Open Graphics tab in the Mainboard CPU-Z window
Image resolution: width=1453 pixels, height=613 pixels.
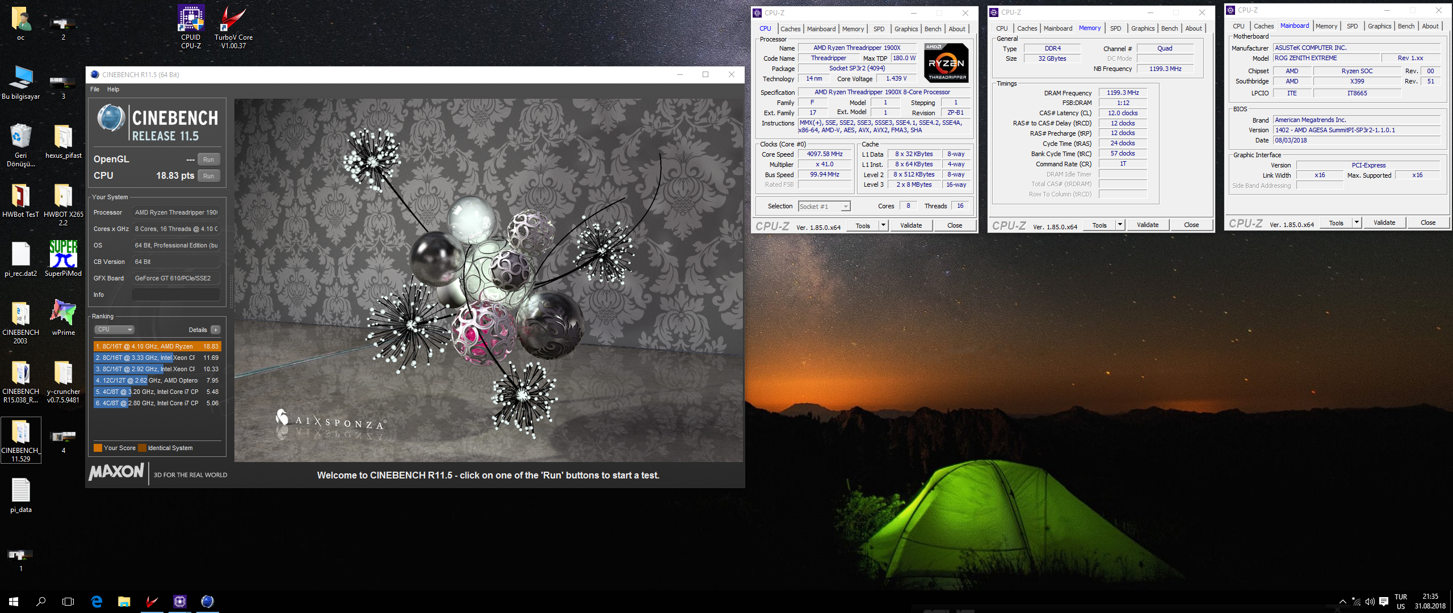pyautogui.click(x=1379, y=26)
